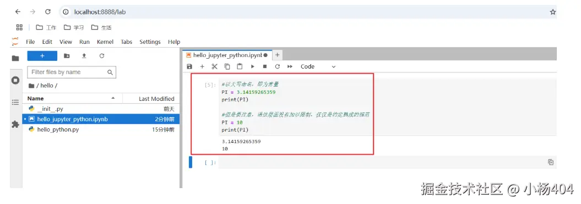This screenshot has width=581, height=204.
Task: Open the 学习 bookmark folder
Action: pyautogui.click(x=73, y=27)
